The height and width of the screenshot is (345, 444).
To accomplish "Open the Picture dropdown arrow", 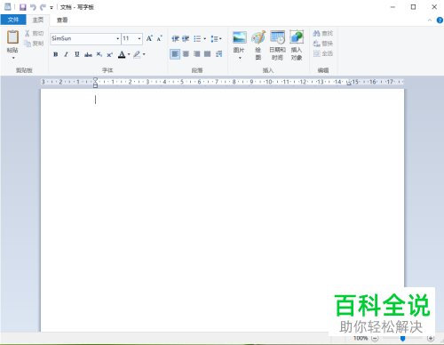I will pos(240,58).
